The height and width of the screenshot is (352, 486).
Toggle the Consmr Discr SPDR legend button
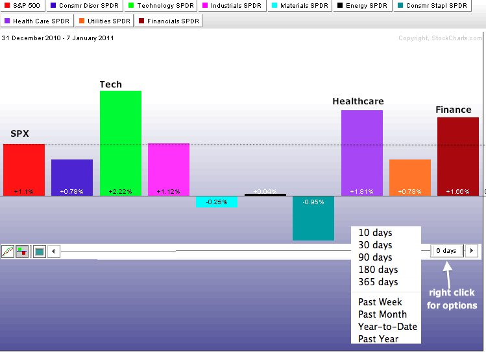[x=84, y=6]
